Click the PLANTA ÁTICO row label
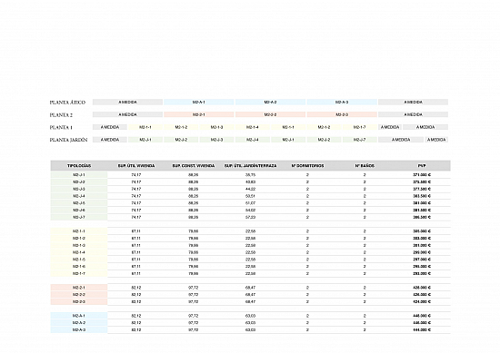The image size is (500, 353). pos(67,103)
